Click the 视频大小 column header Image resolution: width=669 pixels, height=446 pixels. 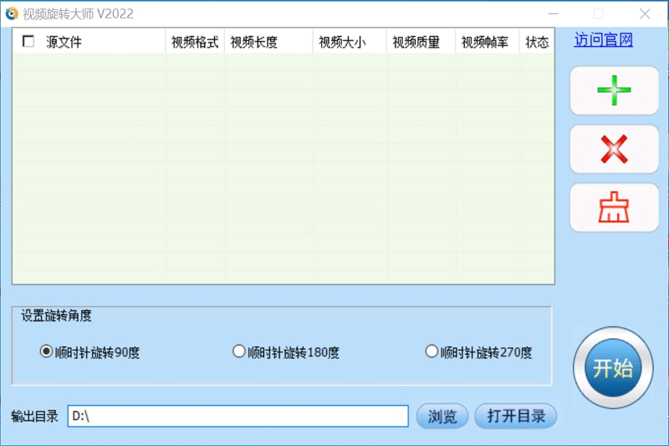(x=342, y=42)
